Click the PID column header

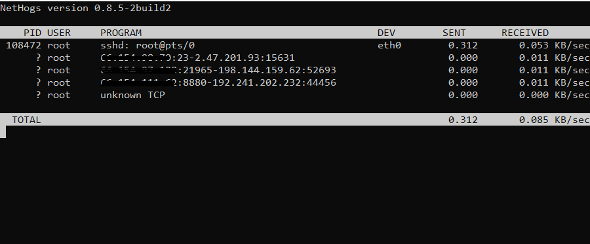point(32,33)
